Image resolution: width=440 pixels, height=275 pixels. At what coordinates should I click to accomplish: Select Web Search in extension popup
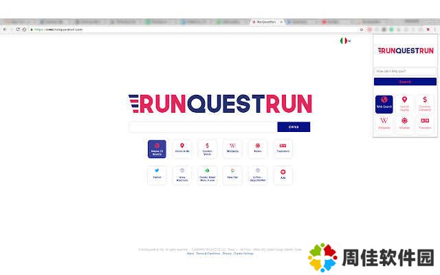point(384,104)
